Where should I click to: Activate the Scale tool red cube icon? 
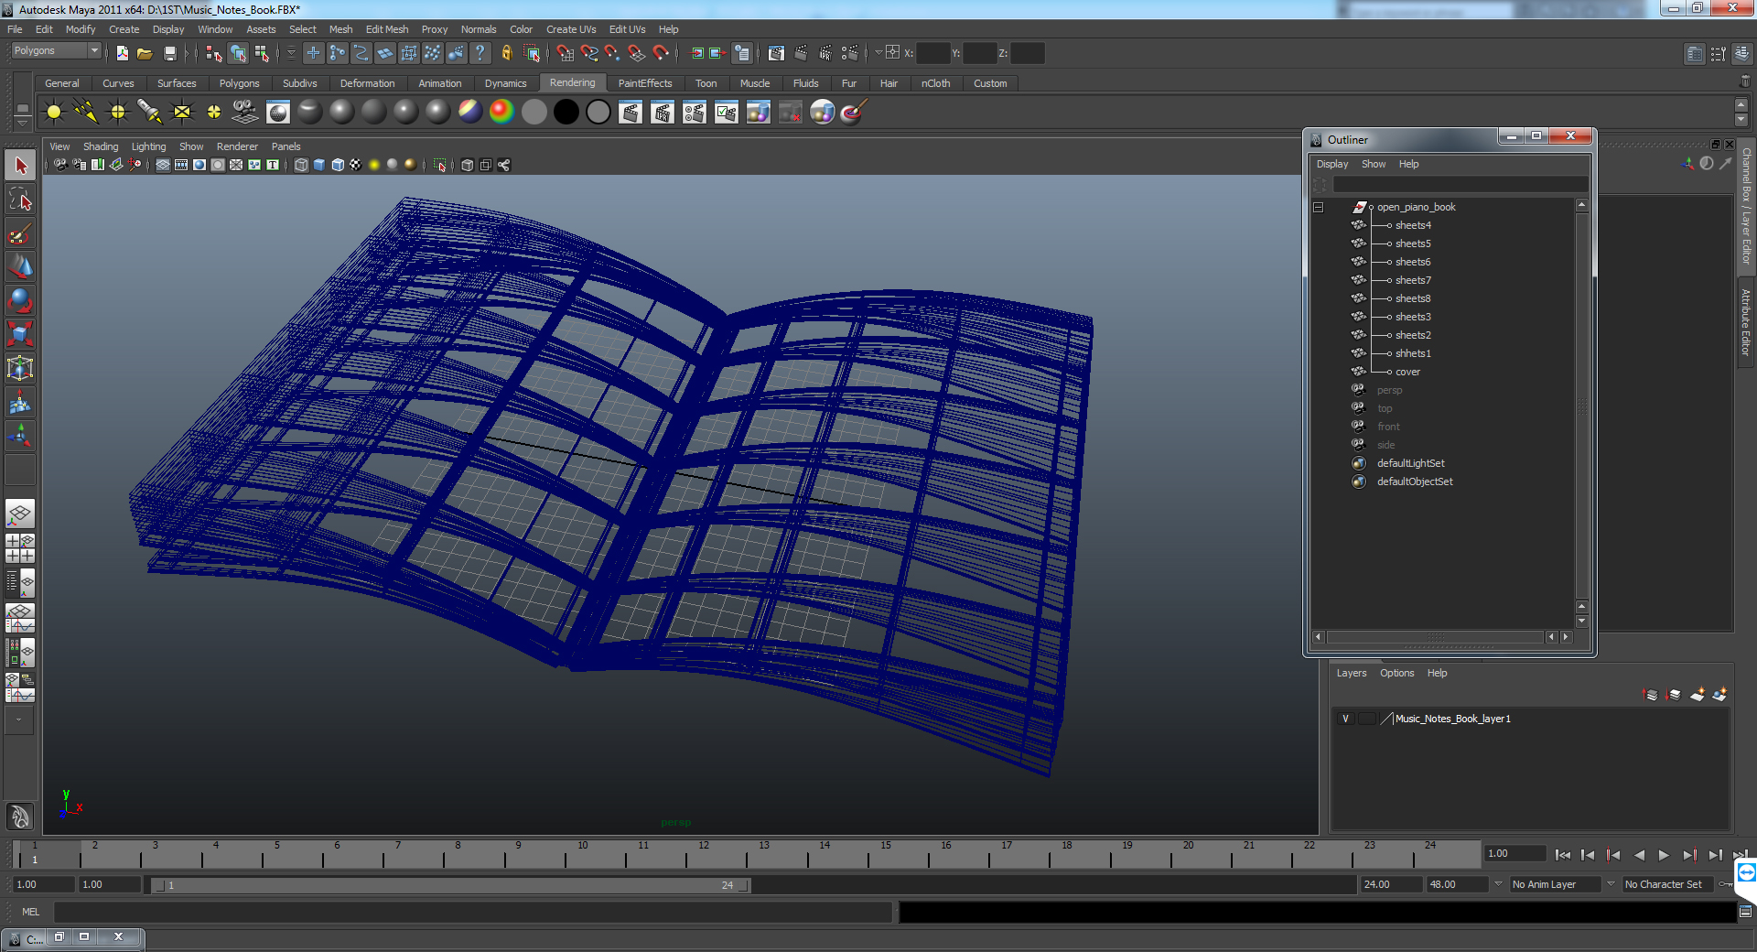20,334
